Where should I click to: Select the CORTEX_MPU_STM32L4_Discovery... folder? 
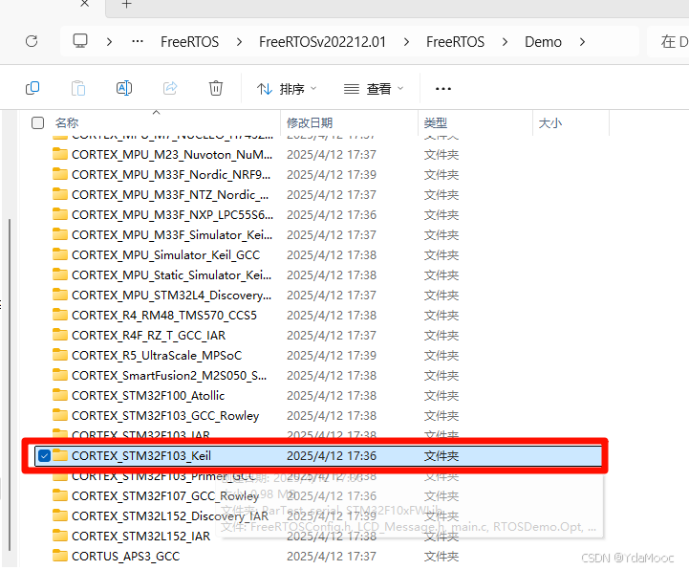click(171, 296)
